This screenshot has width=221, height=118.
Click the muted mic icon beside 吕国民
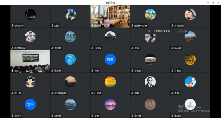(x=92, y=48)
